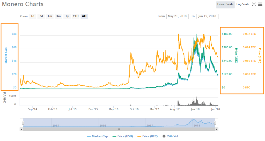Toggle Price (BTC) series in legend

tap(148, 136)
